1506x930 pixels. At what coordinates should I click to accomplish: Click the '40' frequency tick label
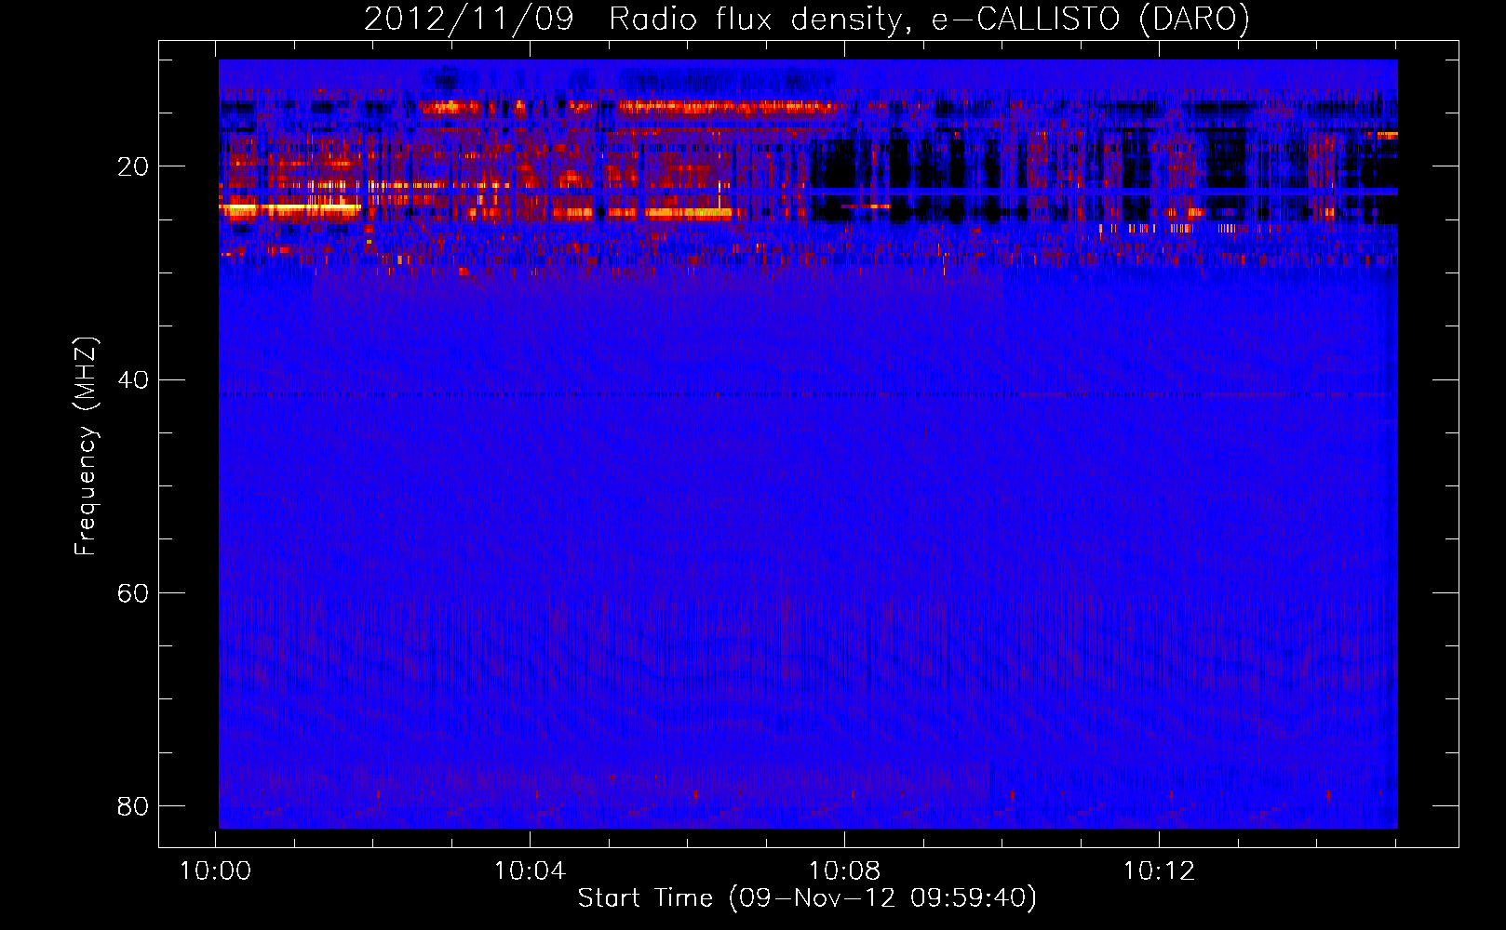(133, 380)
